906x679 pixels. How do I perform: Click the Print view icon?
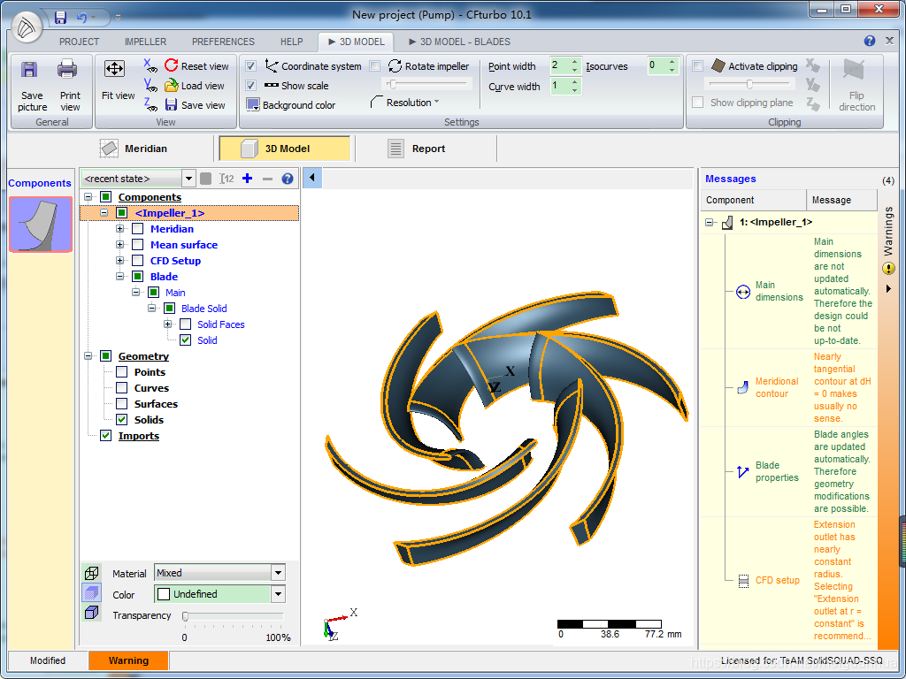(67, 69)
